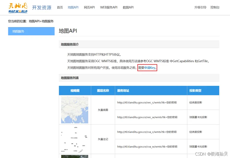Click the 地图服务简介 section heading
The image size is (230, 158).
[70, 44]
